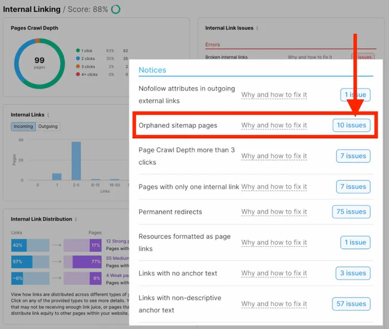Open 'Why and how to fix it' for Permanent redirects
This screenshot has width=389, height=329.
tap(274, 212)
